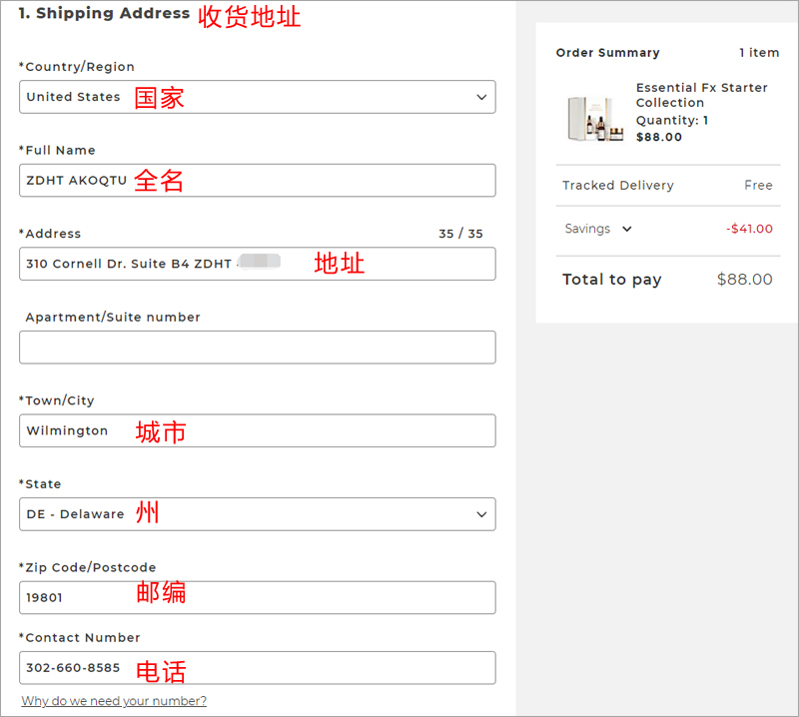799x717 pixels.
Task: Click the Essential Fx Starter Collection product image
Action: pos(595,118)
